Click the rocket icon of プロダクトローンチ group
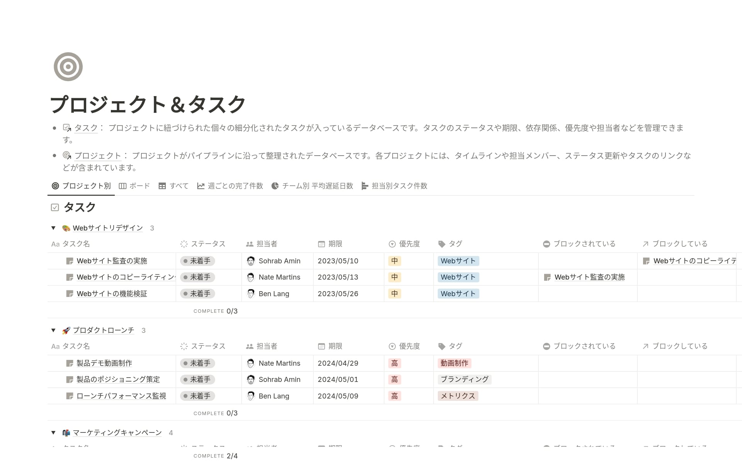Image resolution: width=742 pixels, height=463 pixels. pyautogui.click(x=66, y=330)
